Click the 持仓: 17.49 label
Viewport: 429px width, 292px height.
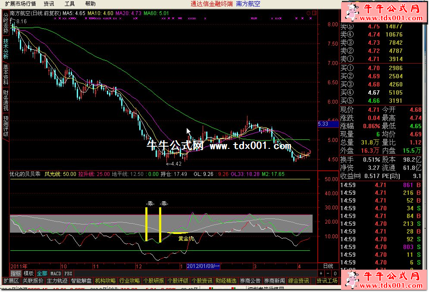tap(174, 174)
